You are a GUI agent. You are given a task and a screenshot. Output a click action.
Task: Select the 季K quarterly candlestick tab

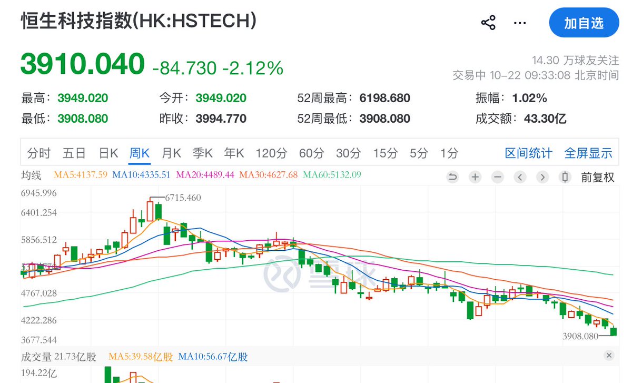[x=203, y=153]
